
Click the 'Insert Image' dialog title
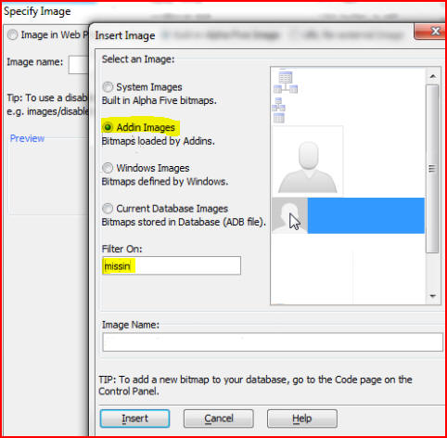(125, 35)
